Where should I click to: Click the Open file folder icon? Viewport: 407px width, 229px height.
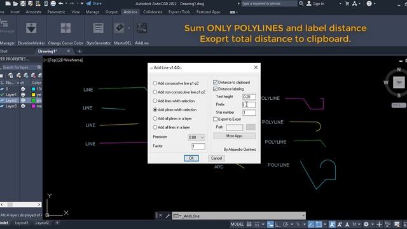tap(15, 3)
